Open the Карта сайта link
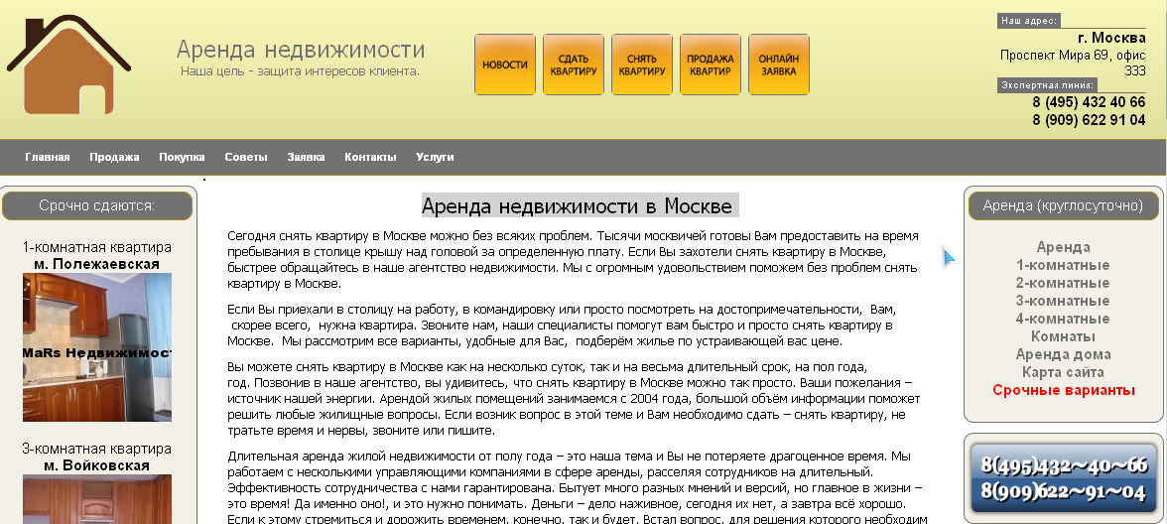1167x524 pixels. click(1063, 372)
